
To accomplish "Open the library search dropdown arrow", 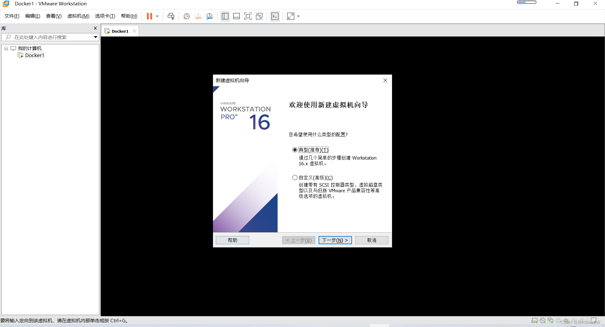I will 95,37.
